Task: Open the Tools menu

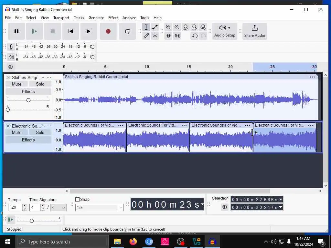Action: tap(144, 18)
